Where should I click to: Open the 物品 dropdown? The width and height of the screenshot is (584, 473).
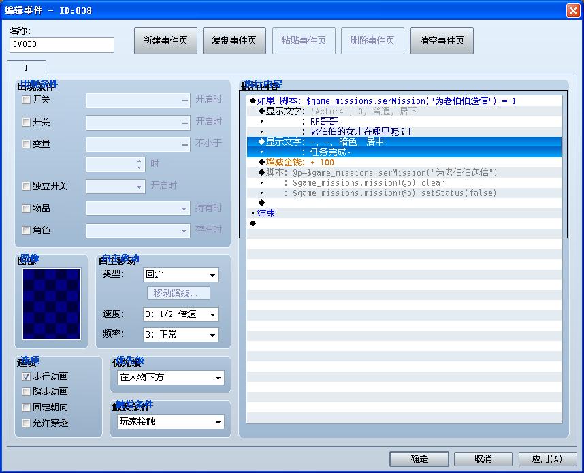coord(138,208)
